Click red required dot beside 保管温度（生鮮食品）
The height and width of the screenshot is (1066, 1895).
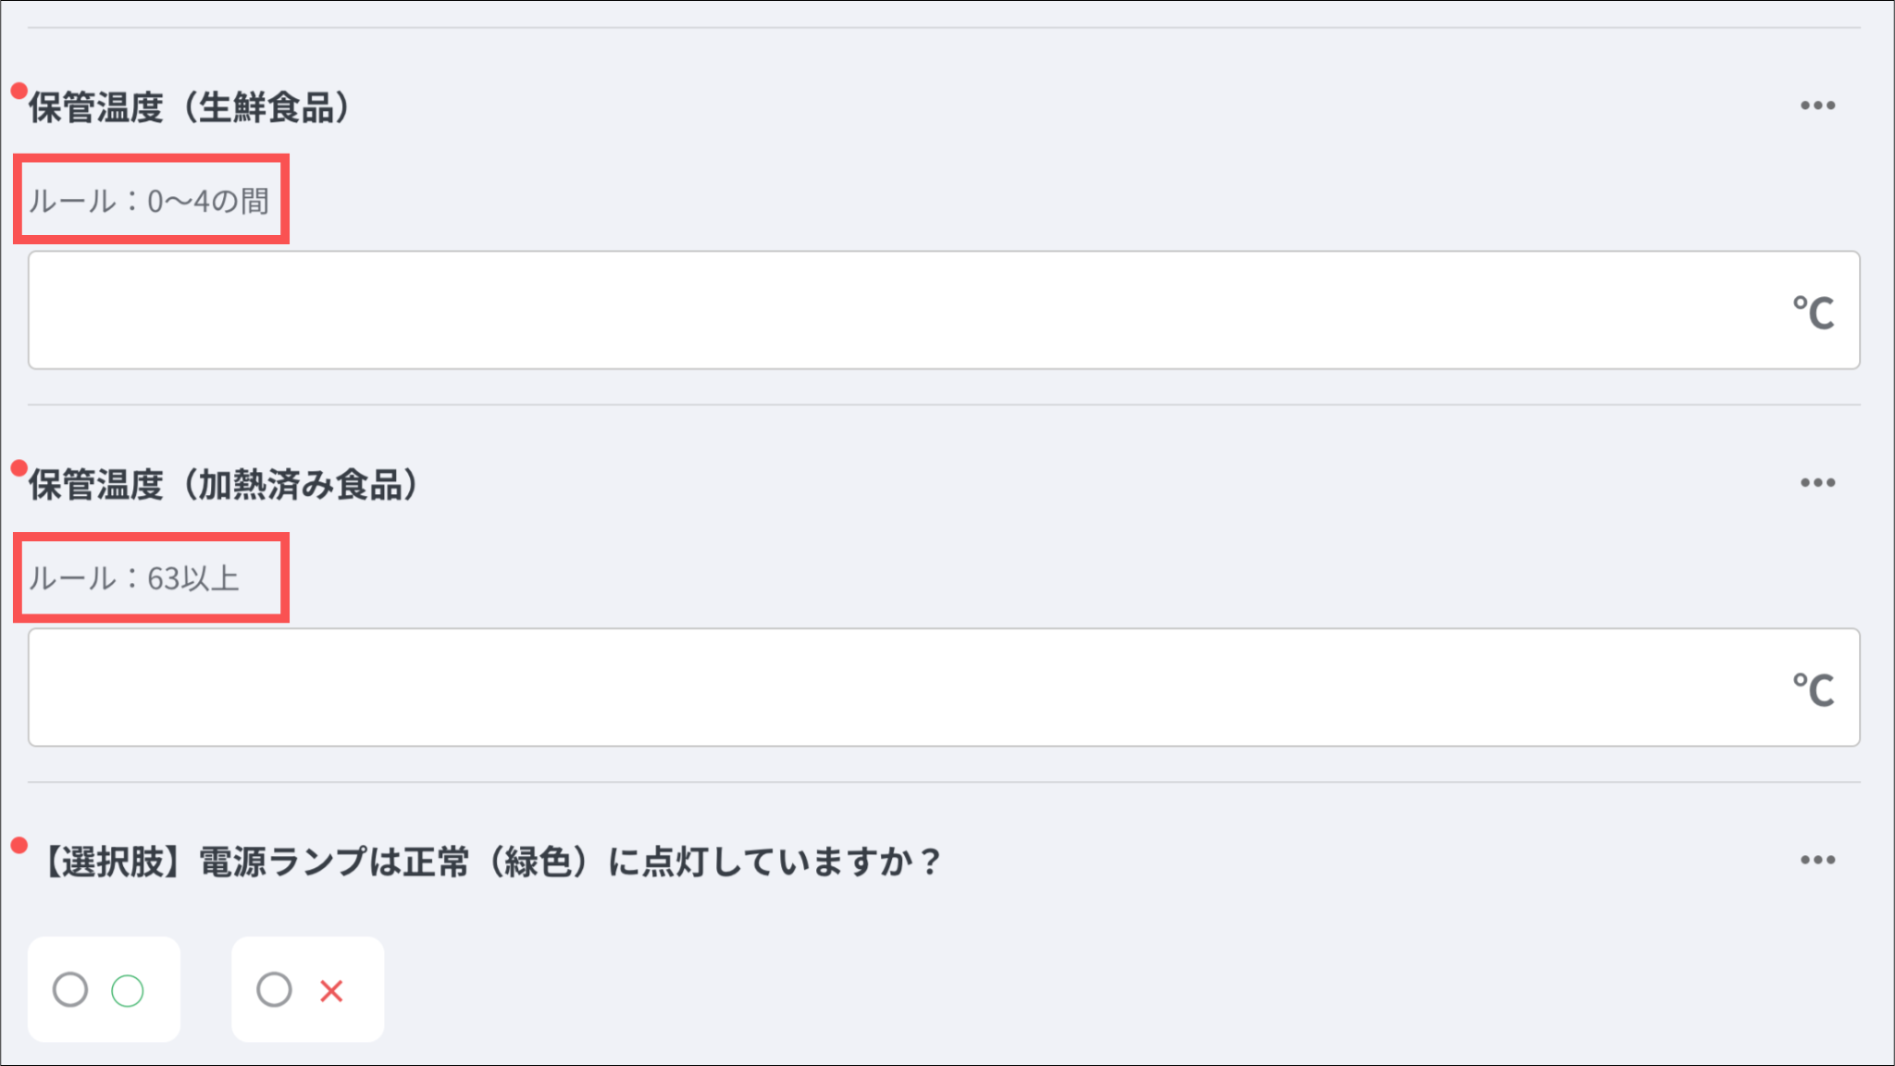pyautogui.click(x=19, y=91)
